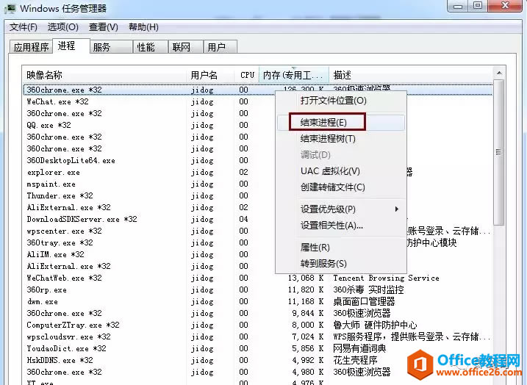Viewport: 527px width, 385px height.
Task: Select the wpscenter.exe *32 process
Action: click(258, 231)
